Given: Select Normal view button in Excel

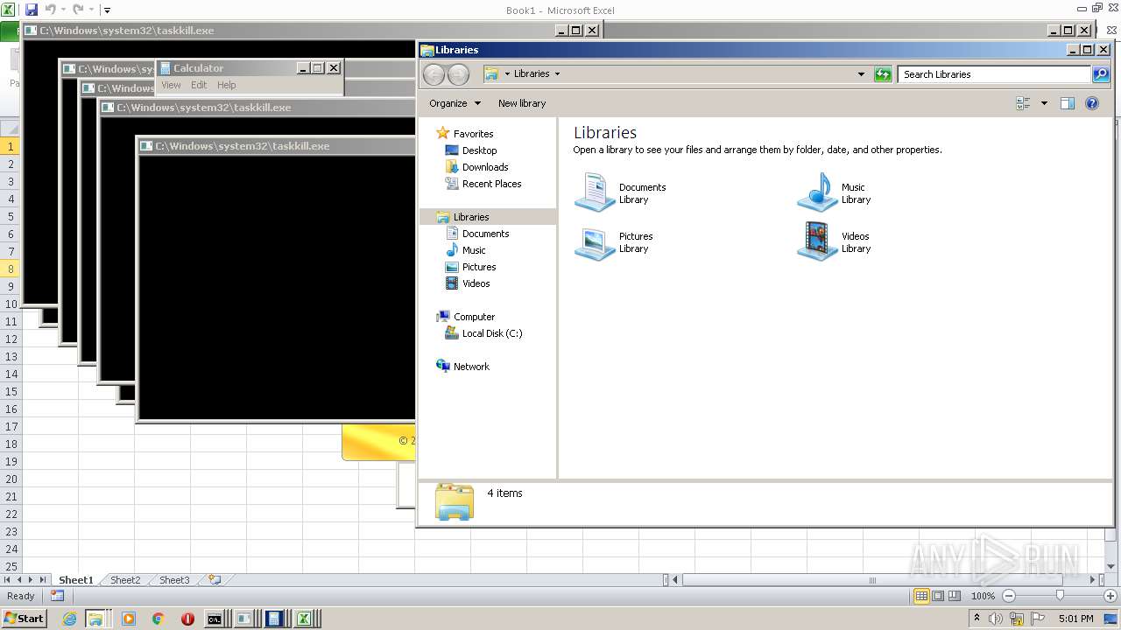Looking at the screenshot, I should pos(921,596).
